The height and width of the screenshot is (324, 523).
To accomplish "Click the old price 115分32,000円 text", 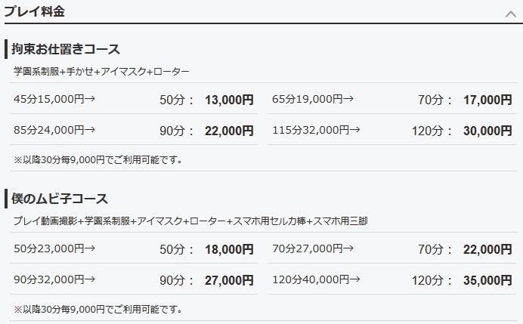I will [x=316, y=130].
